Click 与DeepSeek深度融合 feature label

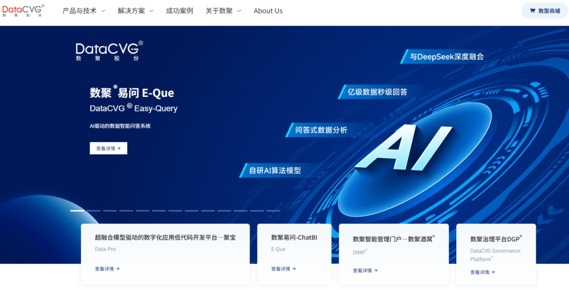pos(446,57)
